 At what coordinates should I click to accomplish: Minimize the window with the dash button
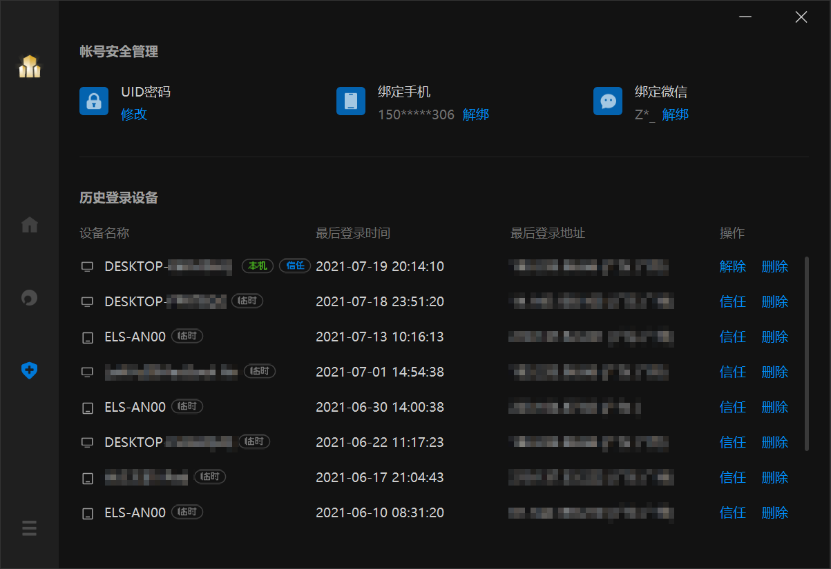745,17
